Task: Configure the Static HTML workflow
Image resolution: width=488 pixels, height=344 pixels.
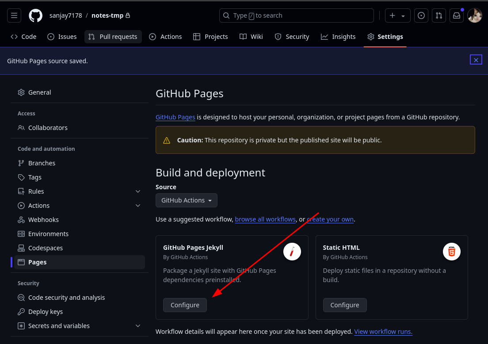Action: point(344,305)
